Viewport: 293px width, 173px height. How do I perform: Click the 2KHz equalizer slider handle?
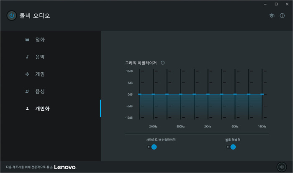208,94
